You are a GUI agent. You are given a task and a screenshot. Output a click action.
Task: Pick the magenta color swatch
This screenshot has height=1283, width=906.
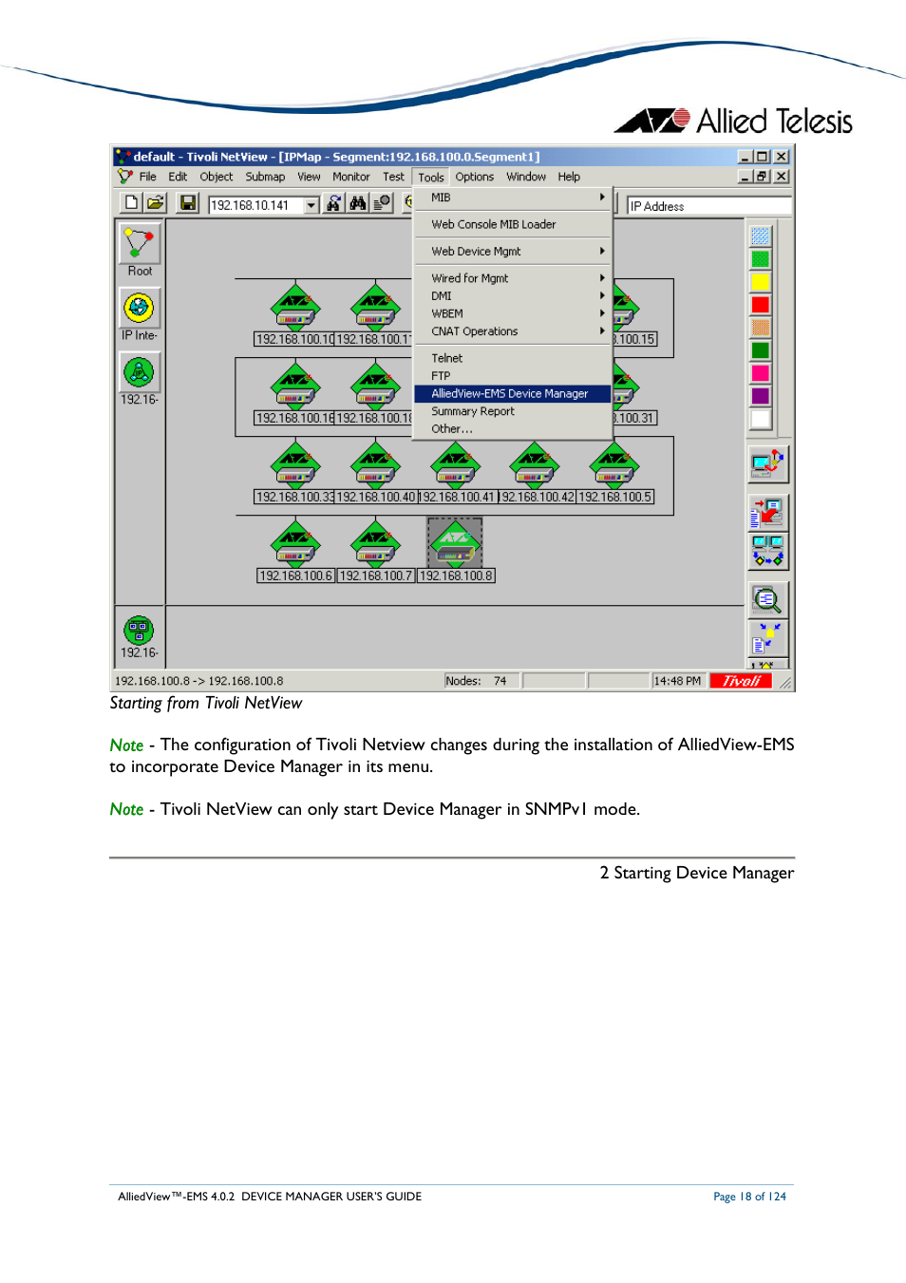(760, 373)
